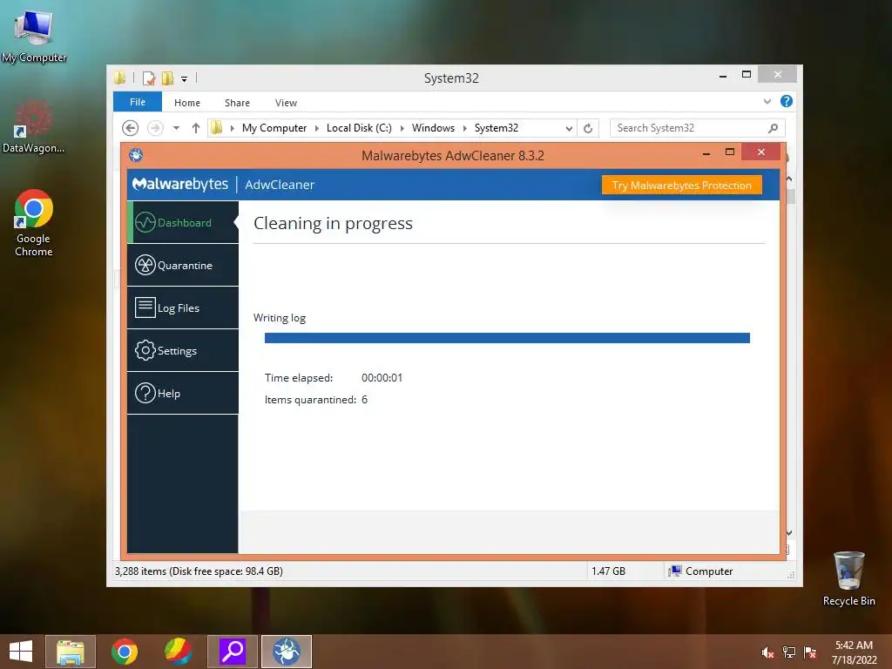Open the colorful ball taskbar app
This screenshot has width=892, height=669.
click(178, 652)
